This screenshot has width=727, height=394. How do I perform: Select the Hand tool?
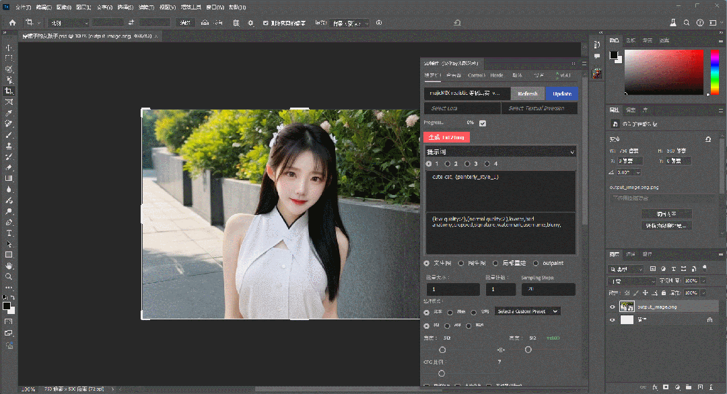pyautogui.click(x=9, y=266)
